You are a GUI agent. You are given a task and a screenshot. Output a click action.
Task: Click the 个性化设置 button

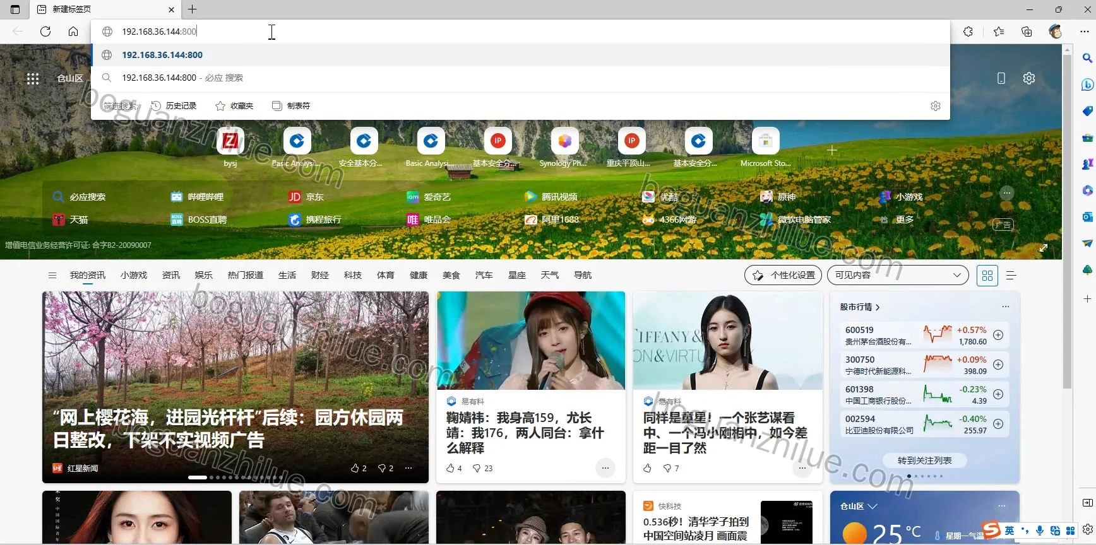[x=783, y=275]
